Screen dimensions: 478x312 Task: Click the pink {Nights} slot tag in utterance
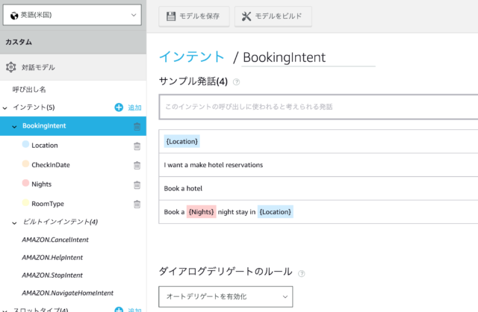(201, 212)
